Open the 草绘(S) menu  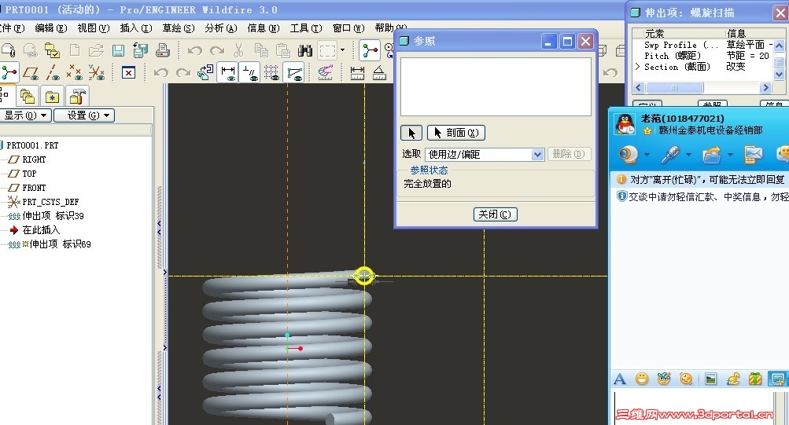tap(178, 28)
